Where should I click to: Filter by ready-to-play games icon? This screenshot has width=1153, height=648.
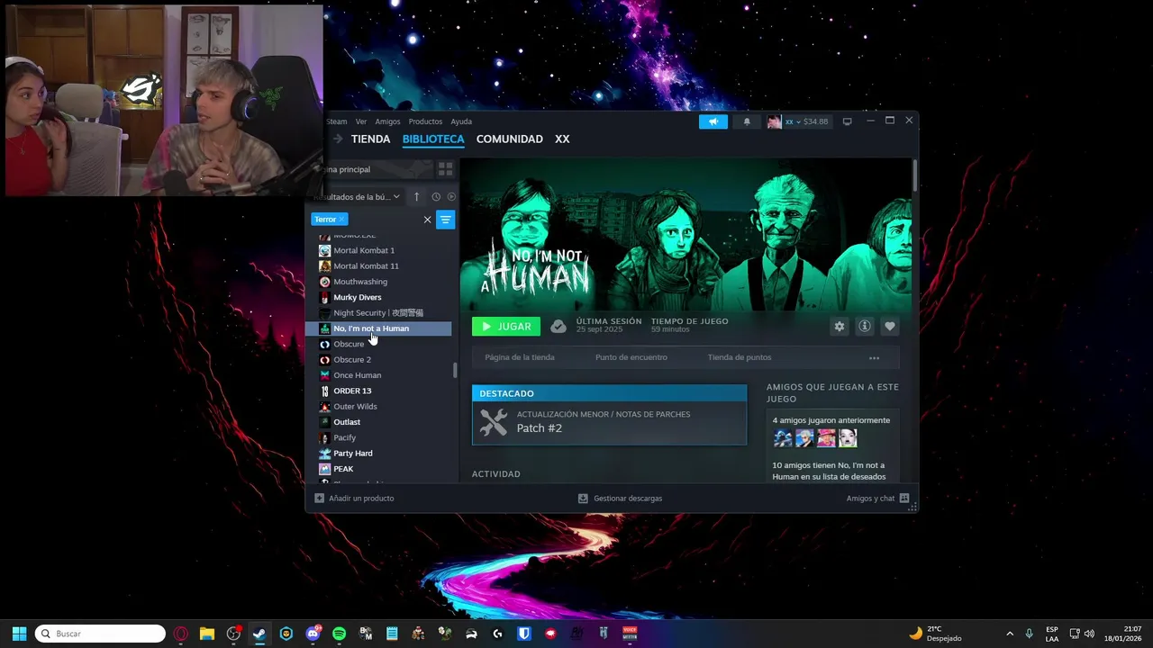click(451, 197)
